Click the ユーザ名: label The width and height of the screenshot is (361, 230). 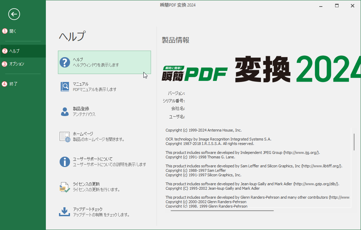click(177, 117)
